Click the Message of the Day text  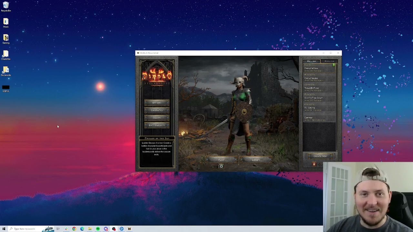coord(157,149)
